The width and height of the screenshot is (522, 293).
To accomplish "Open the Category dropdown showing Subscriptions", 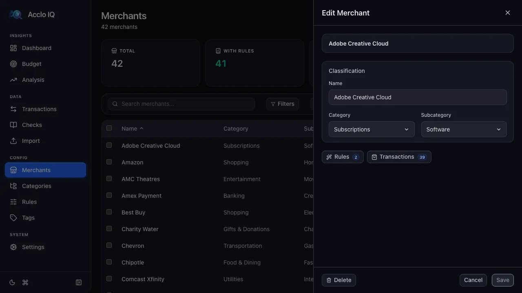I will click(372, 129).
